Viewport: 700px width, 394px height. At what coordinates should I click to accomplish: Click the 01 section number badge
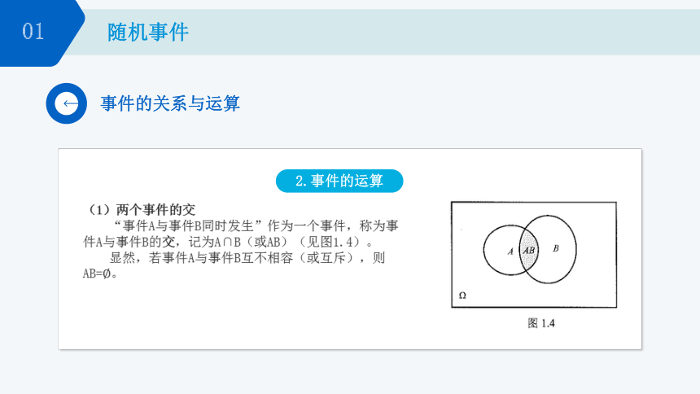pyautogui.click(x=33, y=32)
